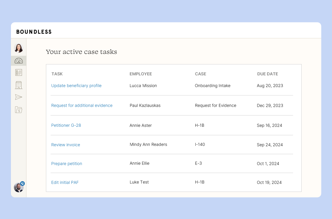The image size is (332, 219).
Task: Click the Boundless logo
Action: [x=34, y=32]
